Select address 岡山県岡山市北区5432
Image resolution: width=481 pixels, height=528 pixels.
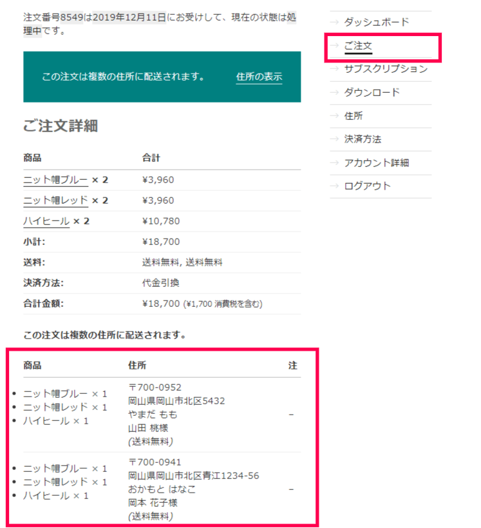click(x=176, y=401)
